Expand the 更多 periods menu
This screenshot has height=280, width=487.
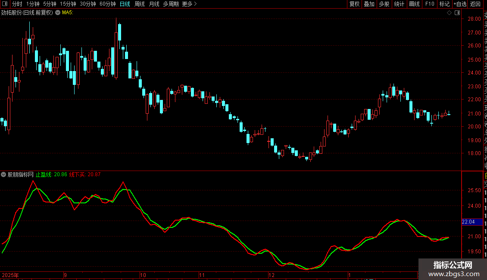(x=189, y=4)
